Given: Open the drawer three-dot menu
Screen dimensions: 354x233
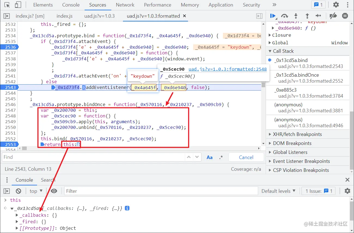Looking at the screenshot, I should coord(7,180).
